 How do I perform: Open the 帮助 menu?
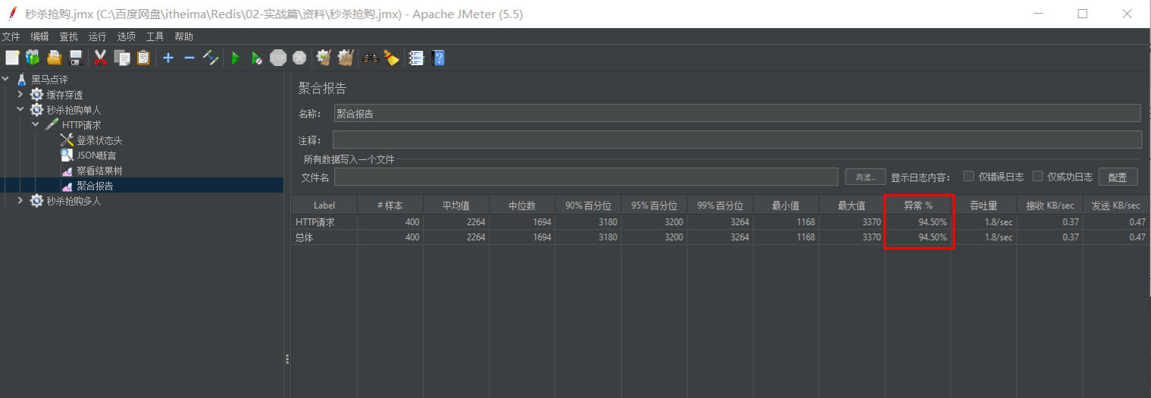click(183, 36)
